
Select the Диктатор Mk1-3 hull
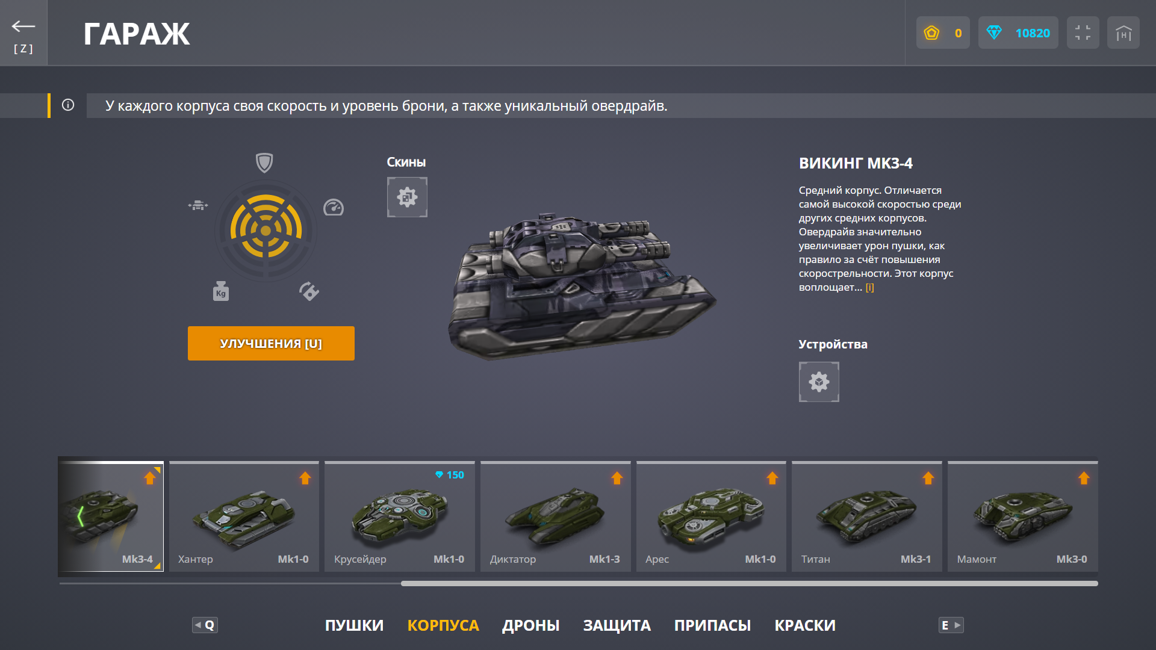tap(556, 516)
